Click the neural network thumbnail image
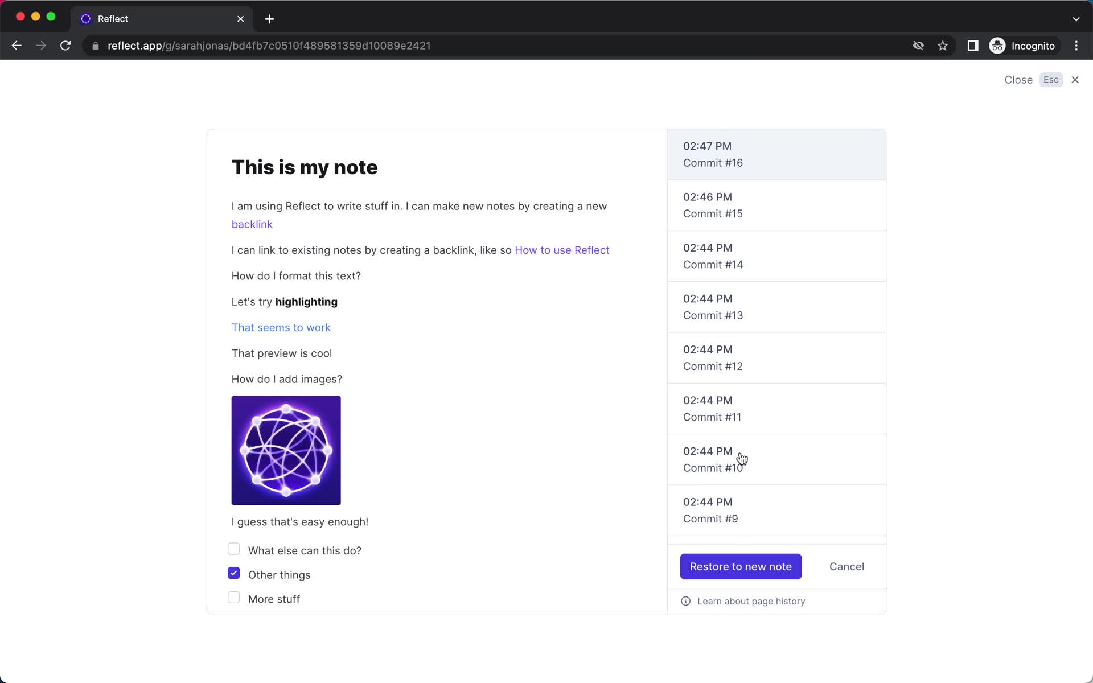Image resolution: width=1093 pixels, height=683 pixels. click(x=286, y=450)
